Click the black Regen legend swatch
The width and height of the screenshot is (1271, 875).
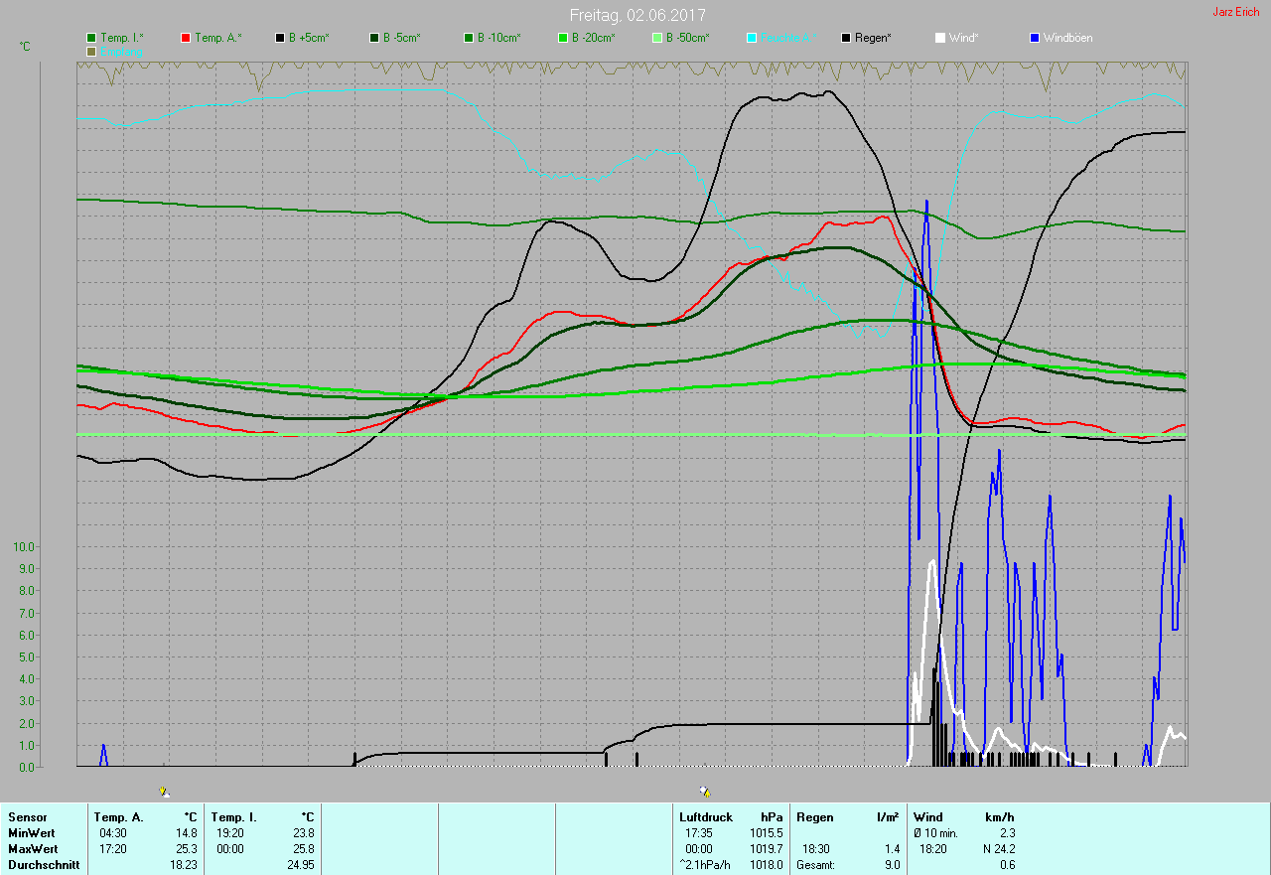click(x=846, y=38)
